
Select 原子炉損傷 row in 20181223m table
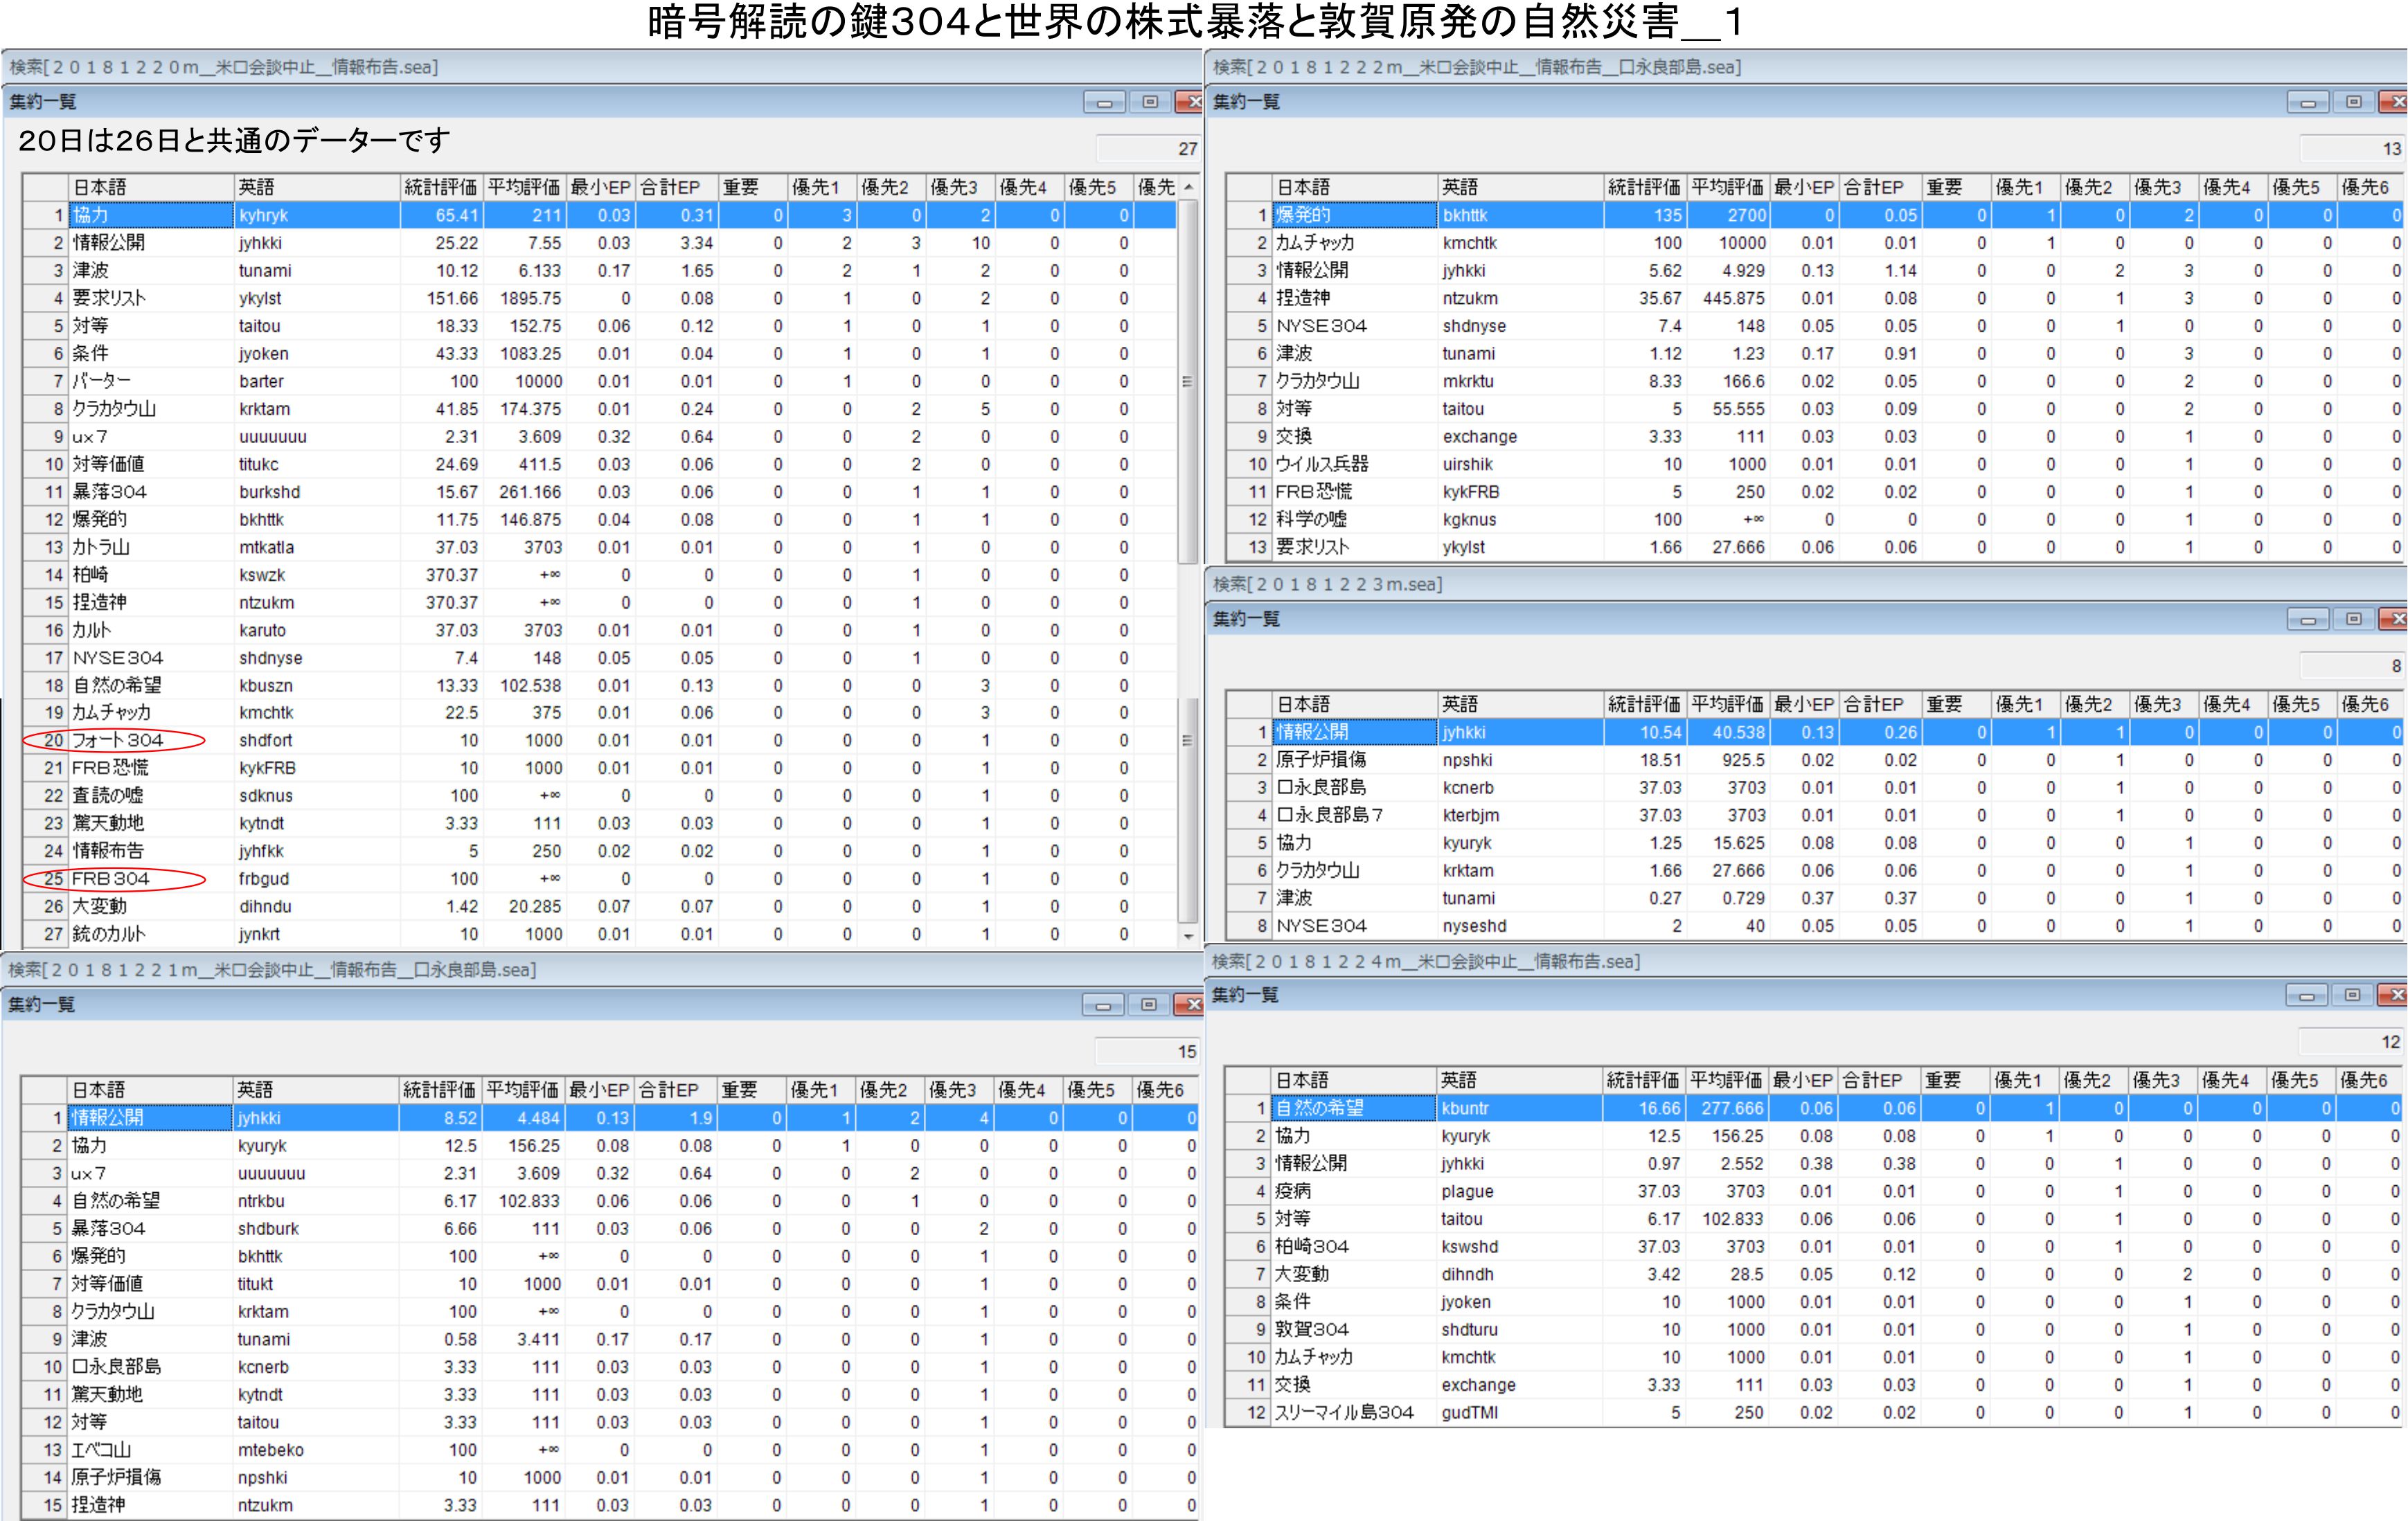click(1321, 759)
